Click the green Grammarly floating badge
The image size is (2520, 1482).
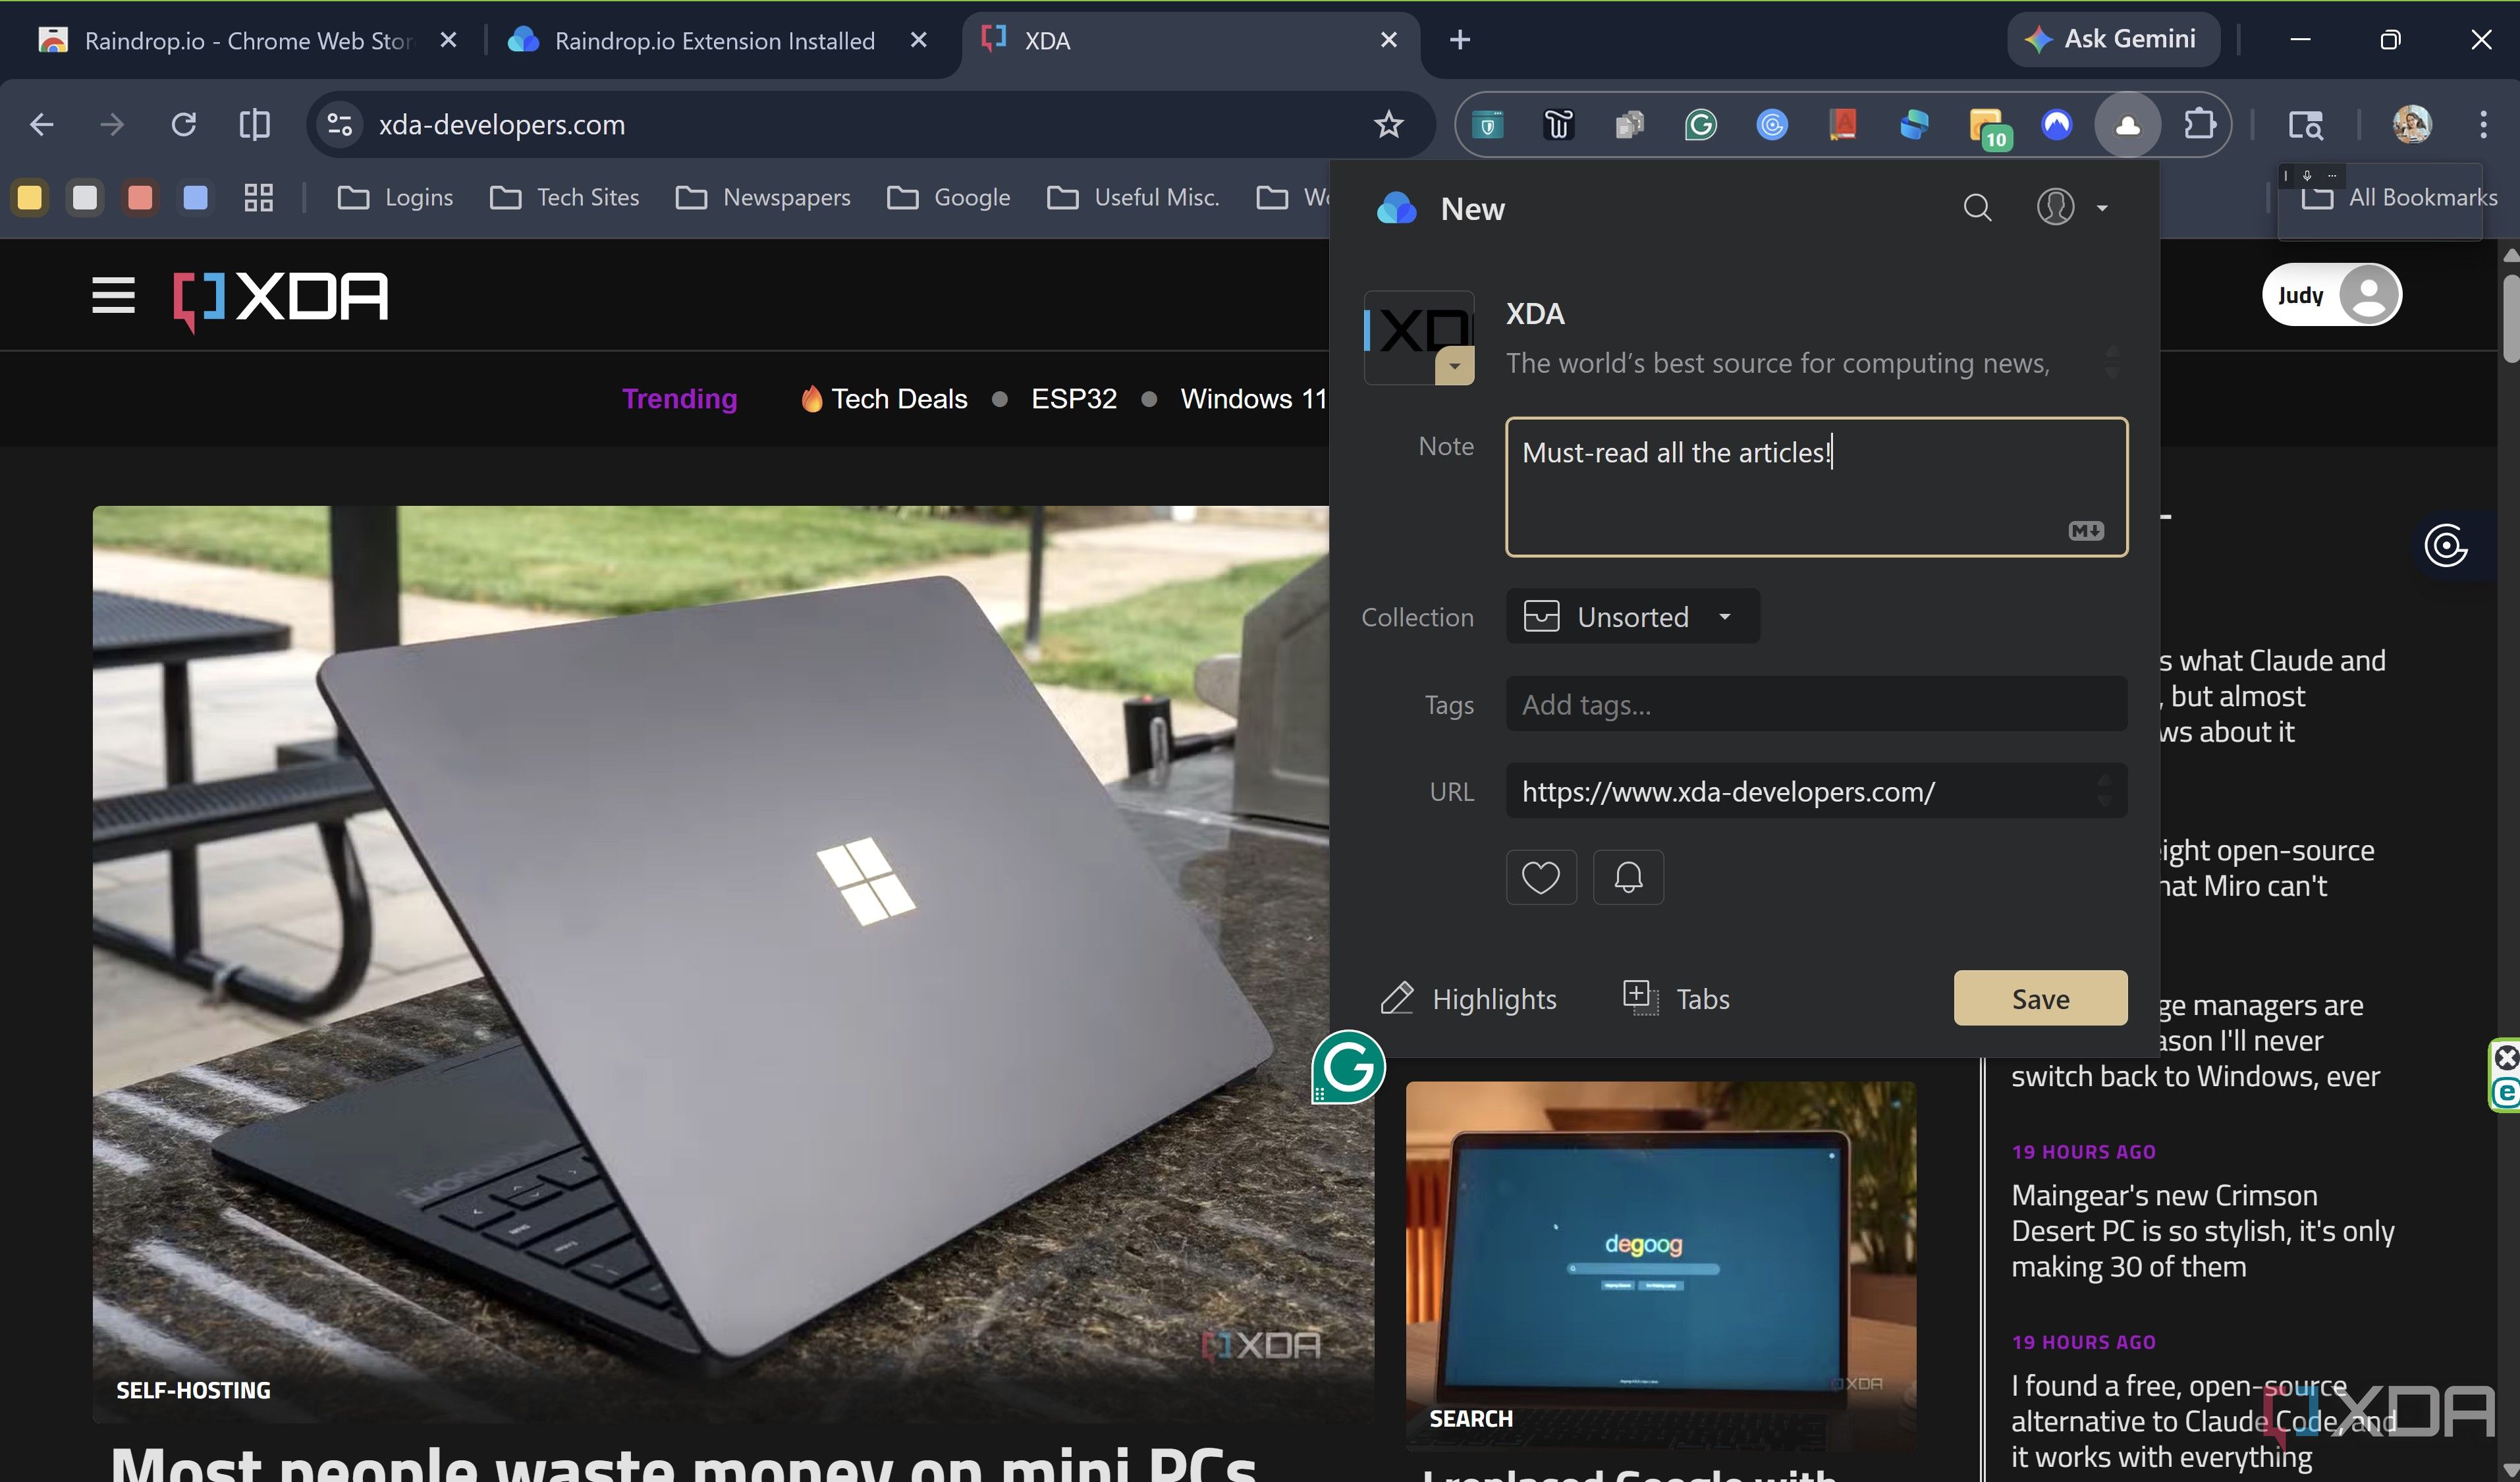(1348, 1067)
